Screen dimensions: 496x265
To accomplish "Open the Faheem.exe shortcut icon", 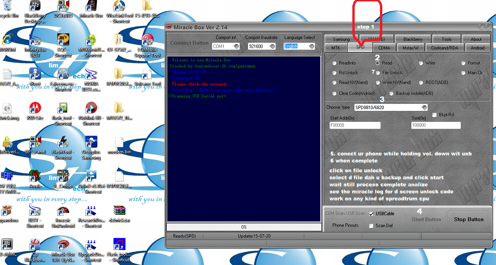I will (63, 74).
